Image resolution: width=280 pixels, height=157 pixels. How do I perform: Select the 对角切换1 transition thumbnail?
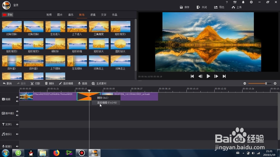12,27
